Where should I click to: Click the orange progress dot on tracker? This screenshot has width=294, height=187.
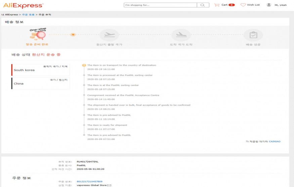(x=73, y=35)
